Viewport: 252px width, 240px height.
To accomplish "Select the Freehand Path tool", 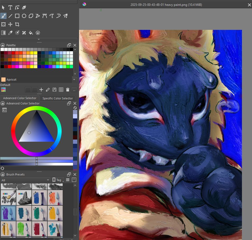I will click(52, 16).
